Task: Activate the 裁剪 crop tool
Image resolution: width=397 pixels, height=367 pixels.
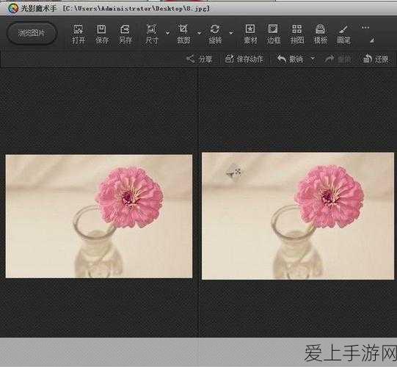Action: (x=183, y=34)
